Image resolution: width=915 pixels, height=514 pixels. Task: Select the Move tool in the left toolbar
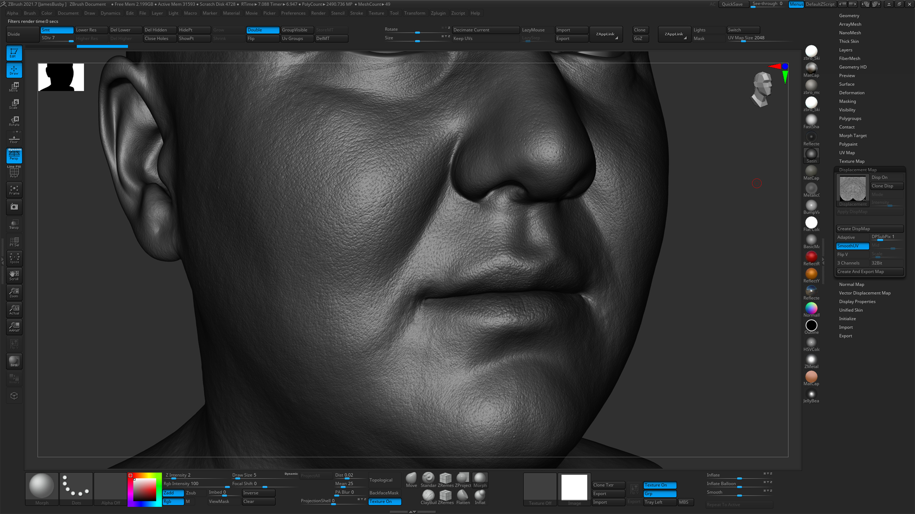14,87
